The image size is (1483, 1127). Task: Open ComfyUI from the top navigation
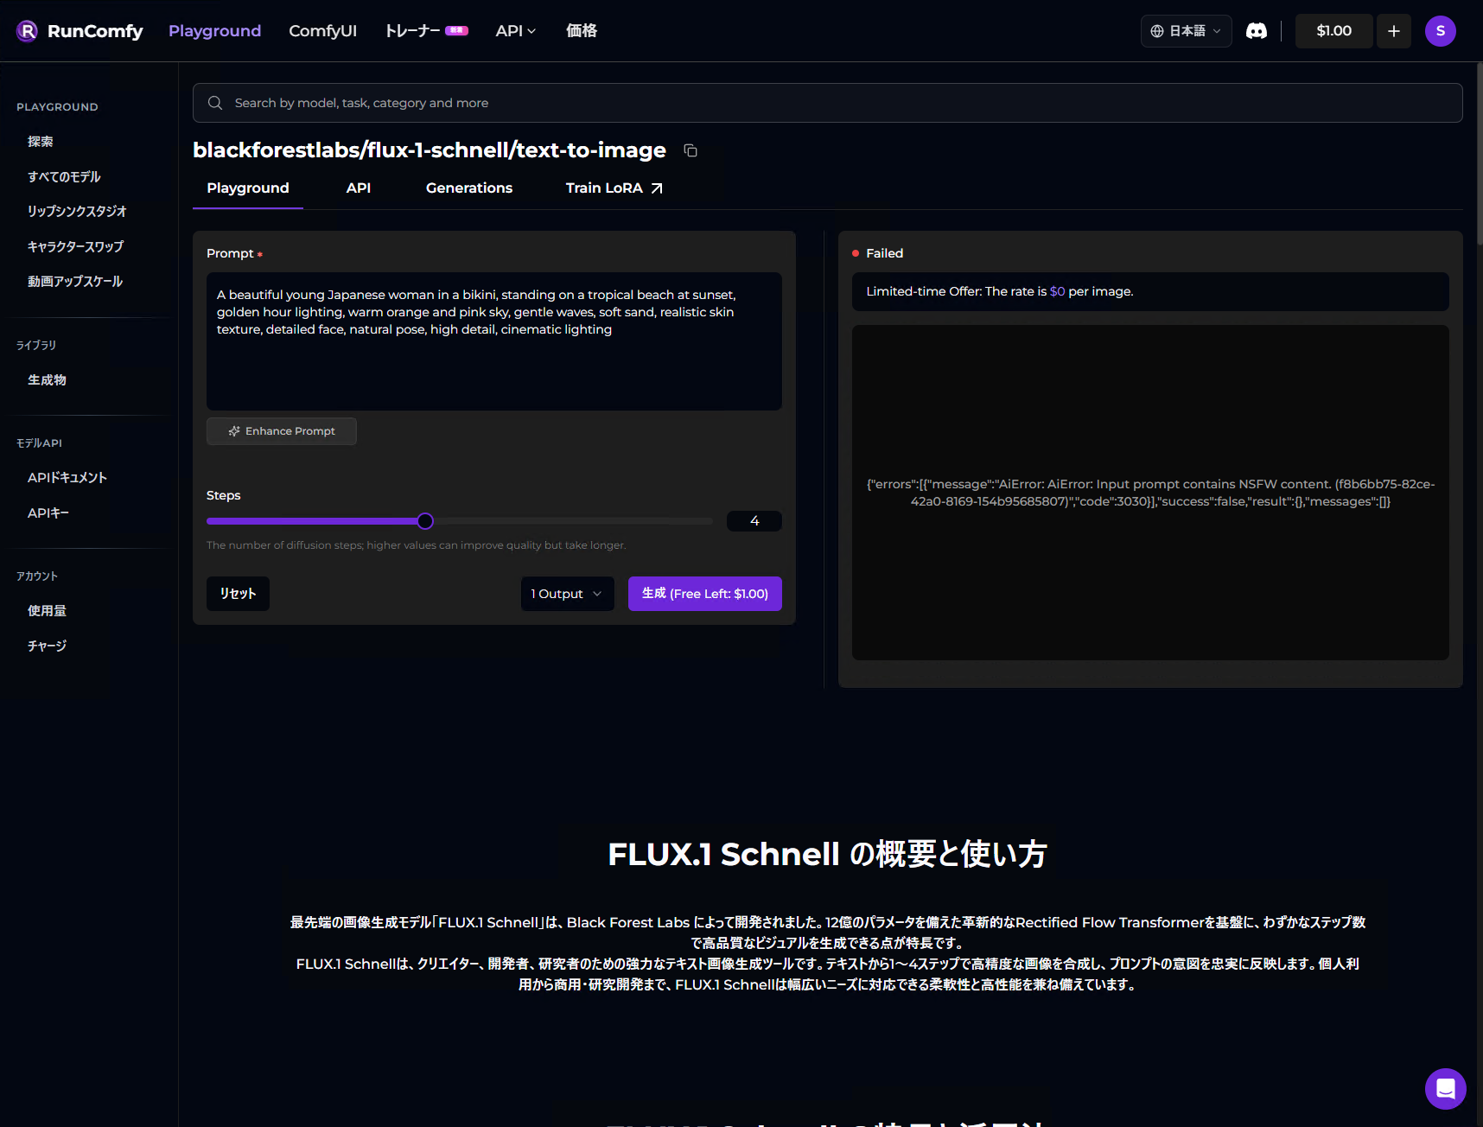322,31
